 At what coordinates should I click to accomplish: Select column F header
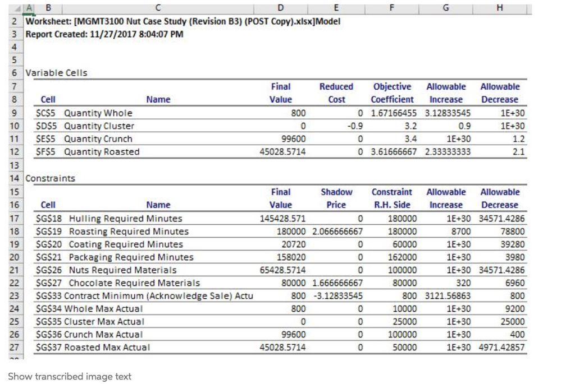(x=391, y=8)
